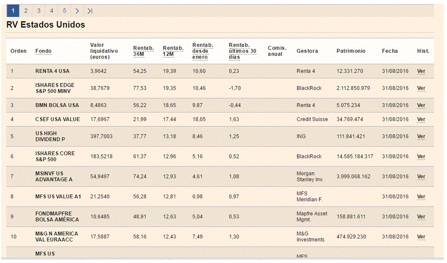Click 12M return value 19,39
This screenshot has height=263, width=447.
[169, 71]
